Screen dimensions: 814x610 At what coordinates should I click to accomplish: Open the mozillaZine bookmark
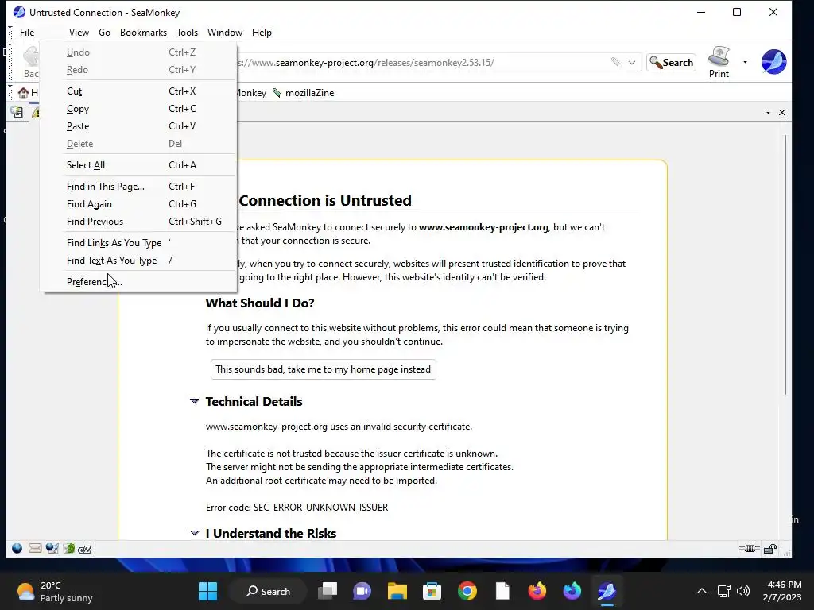click(x=304, y=93)
